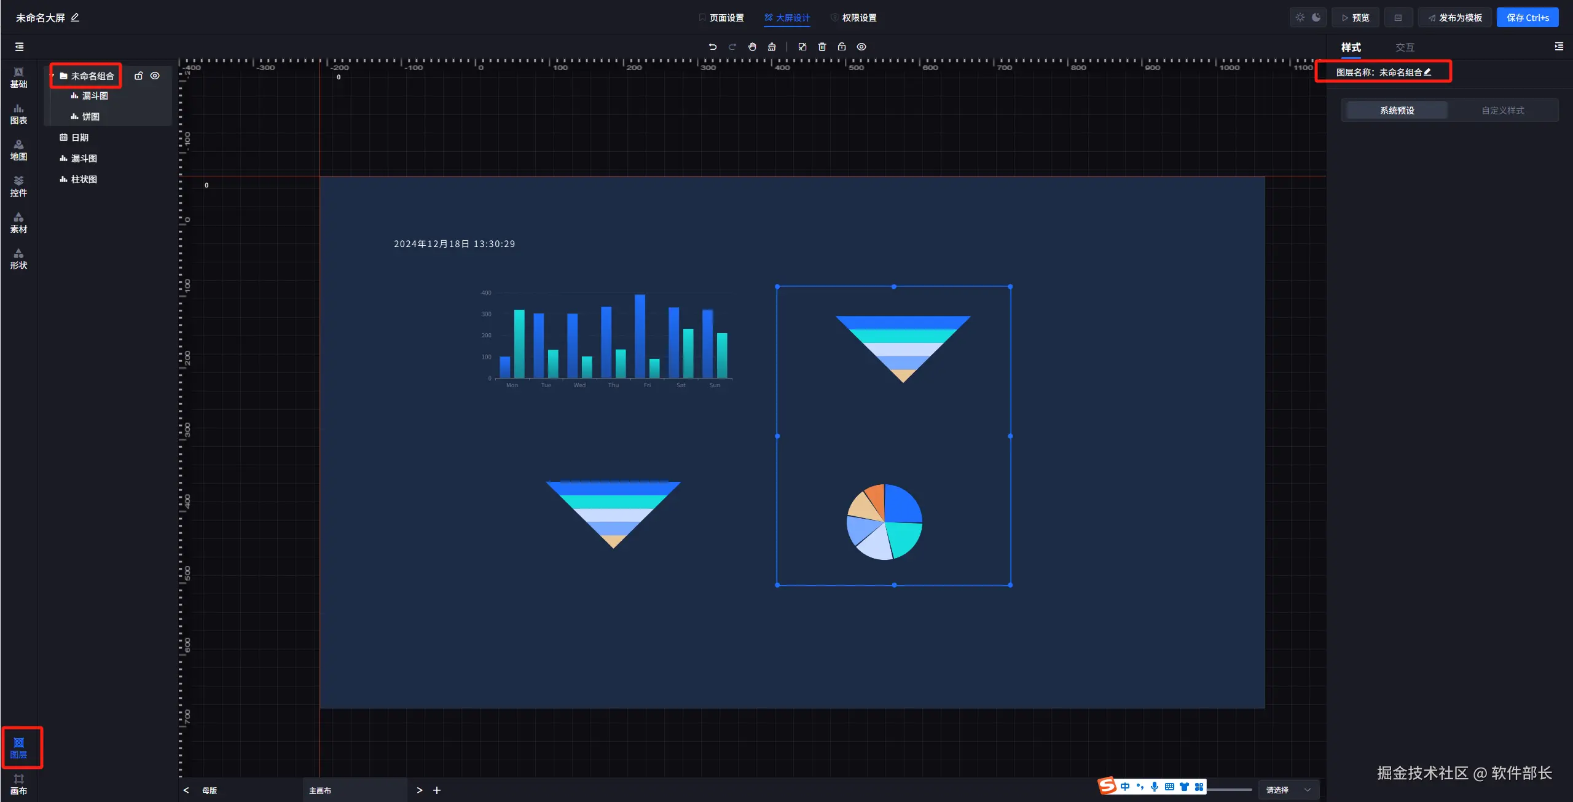Click the broom clear-canvas icon
This screenshot has width=1573, height=802.
[772, 47]
